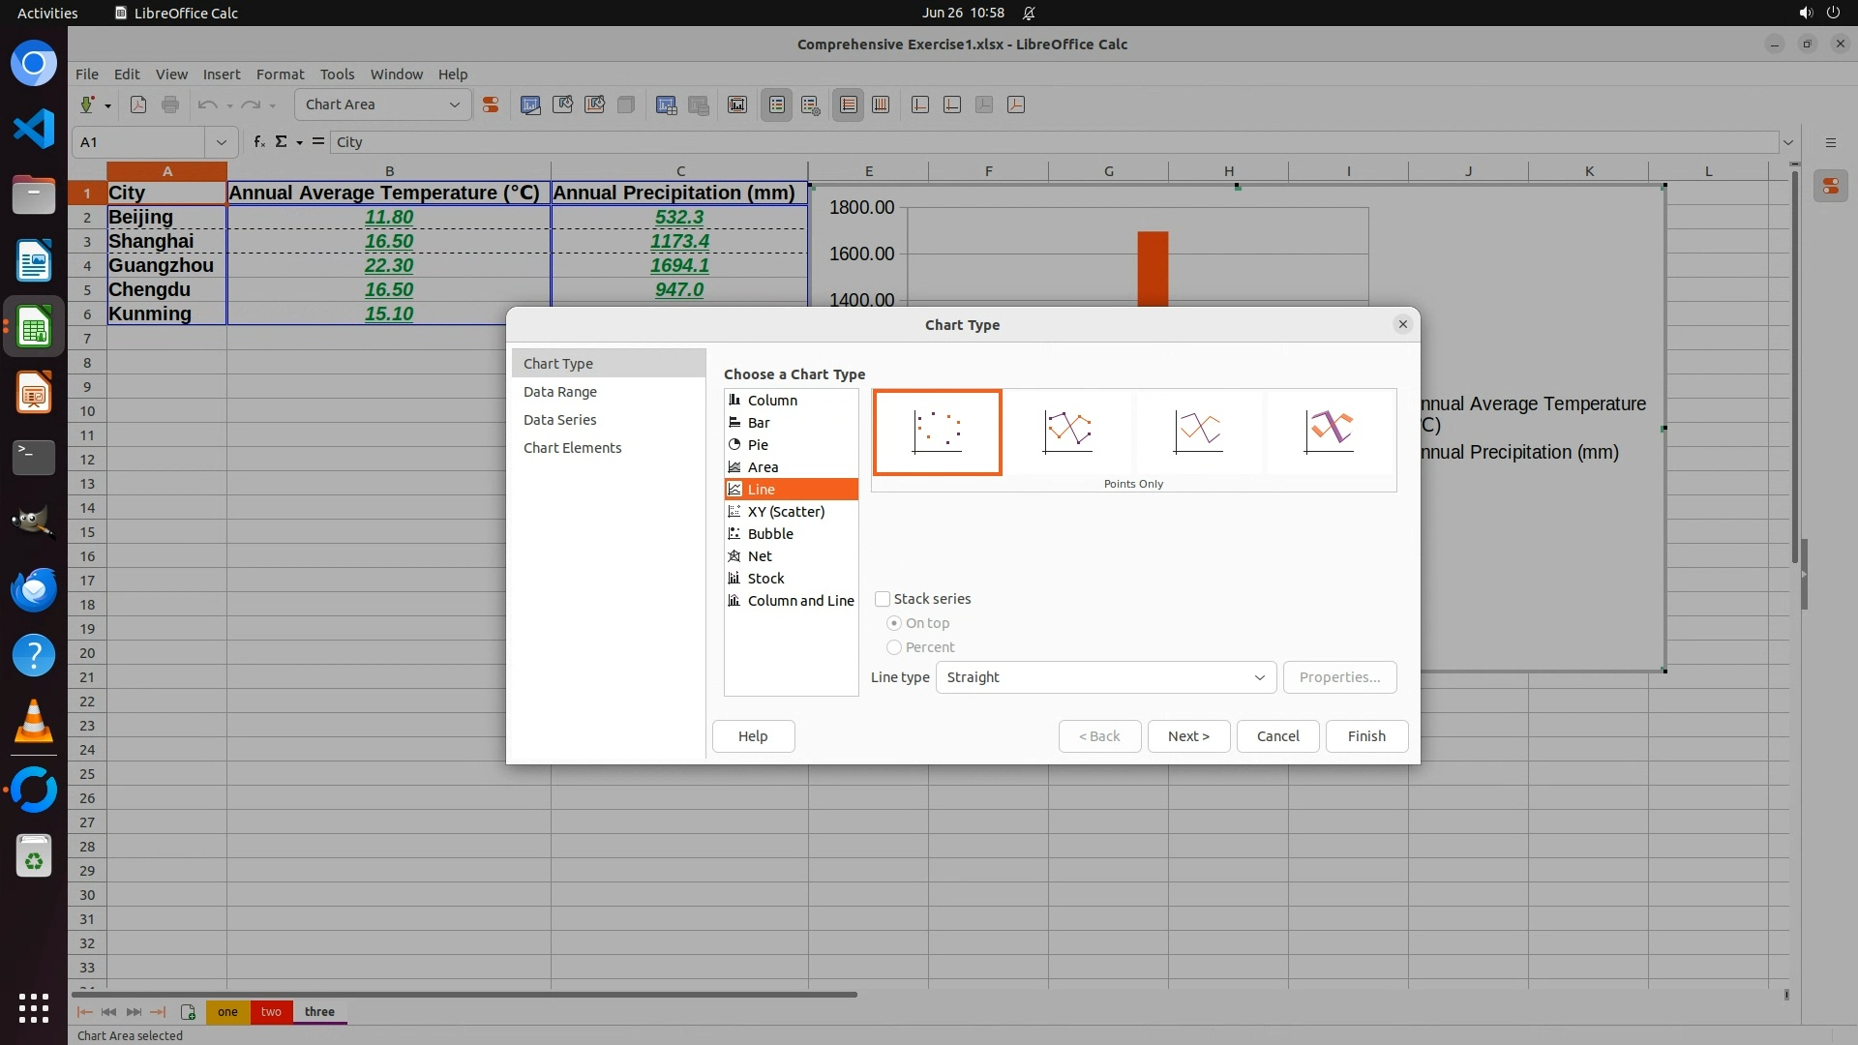This screenshot has height=1045, width=1858.
Task: Click the Next button
Action: click(x=1188, y=736)
